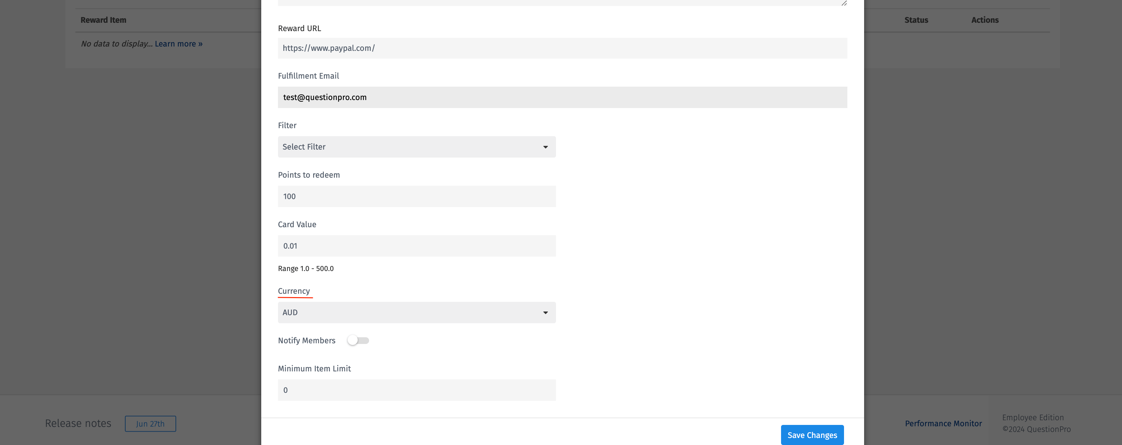Click the Release notes heading
The height and width of the screenshot is (445, 1122).
pyautogui.click(x=78, y=423)
